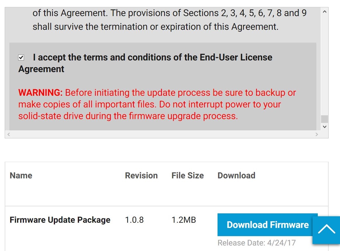The height and width of the screenshot is (251, 340).
Task: Click the red WARNING backup notice text
Action: [156, 104]
